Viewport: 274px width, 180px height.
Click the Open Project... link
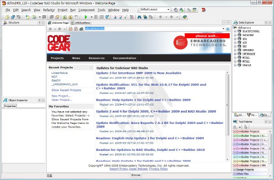pyautogui.click(x=62, y=100)
